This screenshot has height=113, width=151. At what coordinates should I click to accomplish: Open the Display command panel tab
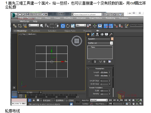pos(106,35)
